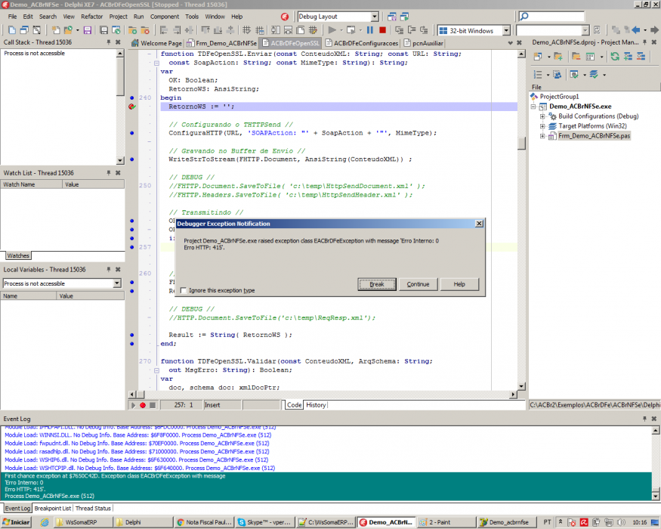Toggle breakpoint at the ConfiguraHTTP line gutter

132,133
